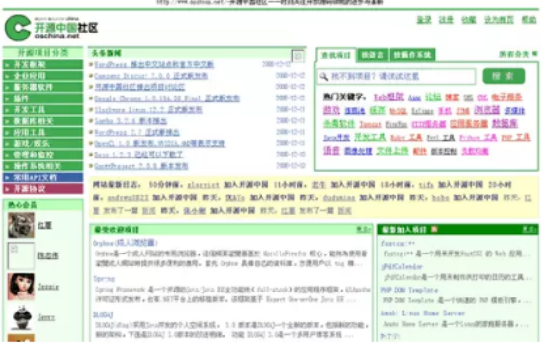Click the 登录 link in header
The width and height of the screenshot is (544, 351).
424,20
